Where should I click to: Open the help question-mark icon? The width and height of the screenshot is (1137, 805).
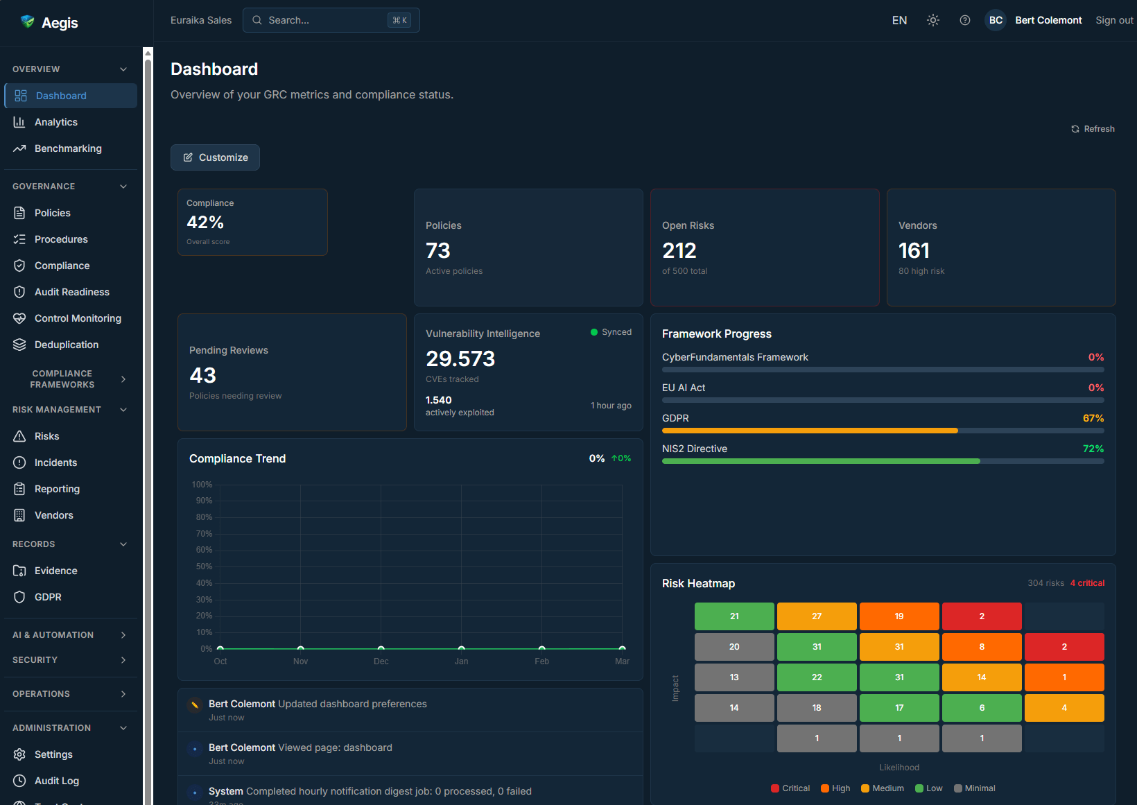click(x=964, y=20)
